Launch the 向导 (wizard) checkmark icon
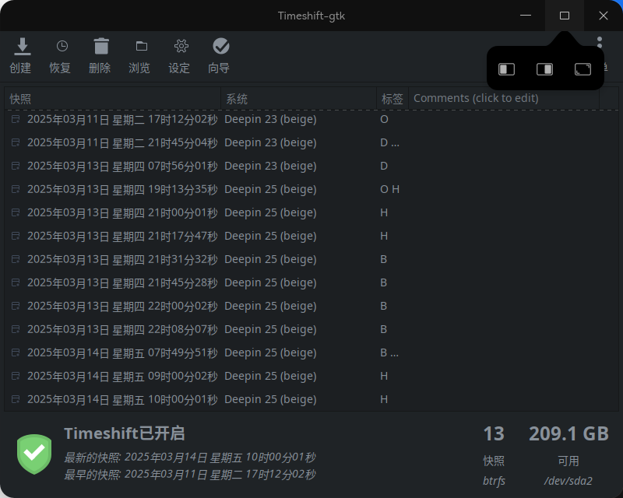 pos(221,47)
